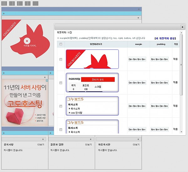Remove the GNUBOARD5 logo widget with its x icon
The image size is (188, 172).
tap(138, 18)
